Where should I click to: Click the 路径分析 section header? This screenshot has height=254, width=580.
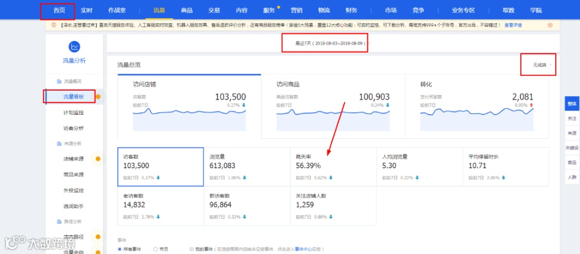click(69, 221)
